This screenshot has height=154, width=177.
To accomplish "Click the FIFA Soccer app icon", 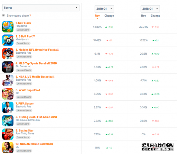I will (8, 107).
